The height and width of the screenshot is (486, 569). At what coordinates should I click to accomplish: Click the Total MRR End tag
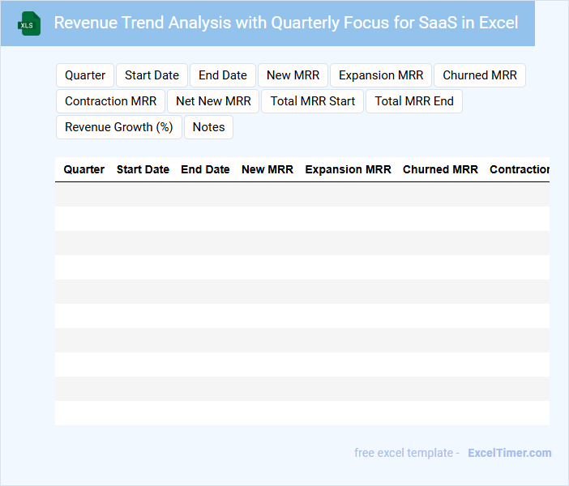point(414,101)
